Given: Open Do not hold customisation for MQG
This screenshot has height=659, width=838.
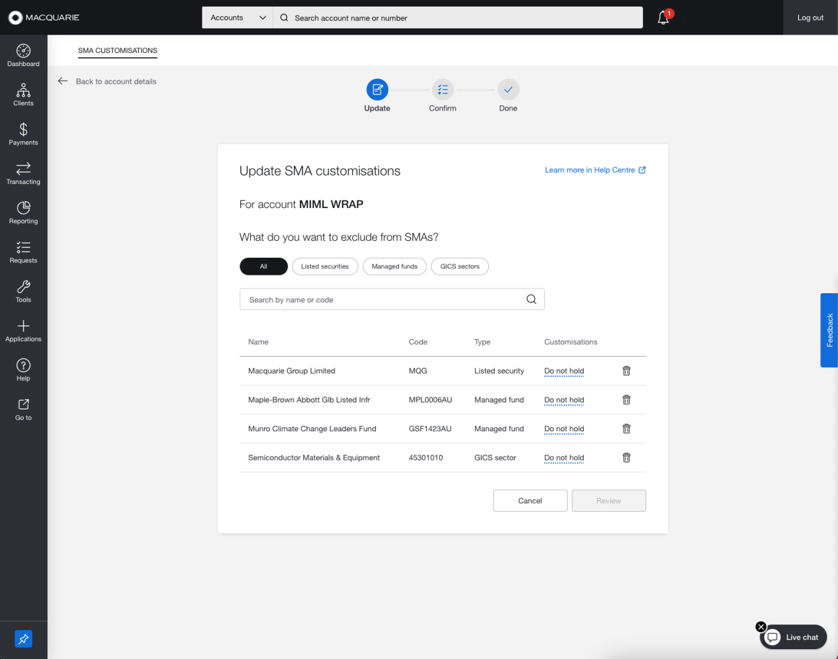Looking at the screenshot, I should click(x=564, y=371).
